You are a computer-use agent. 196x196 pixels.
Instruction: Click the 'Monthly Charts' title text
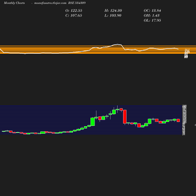(x=14, y=3)
